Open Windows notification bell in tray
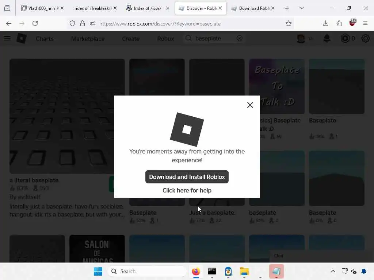374x280 pixels. [364, 271]
